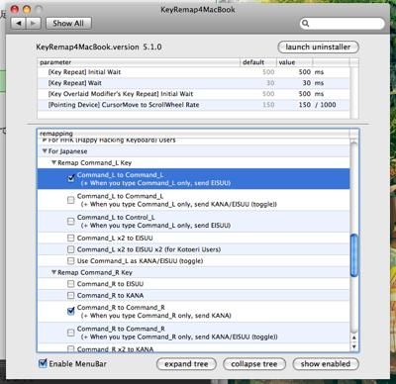Click the expand tree button

pyautogui.click(x=186, y=364)
